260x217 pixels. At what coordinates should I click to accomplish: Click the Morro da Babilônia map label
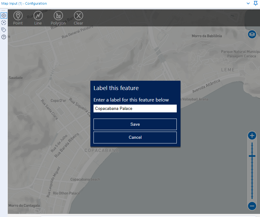click(x=207, y=36)
